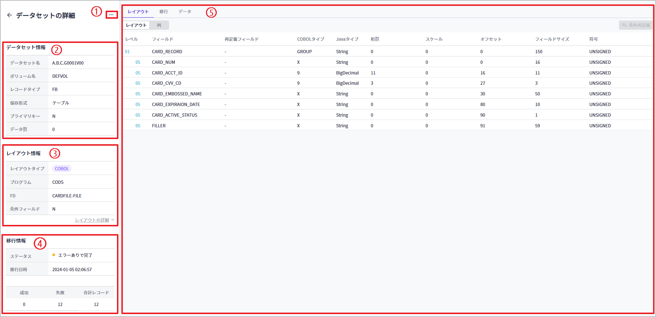Viewport: 656px width, 317px height.
Task: Click GROUP COBOL type cell
Action: [304, 52]
